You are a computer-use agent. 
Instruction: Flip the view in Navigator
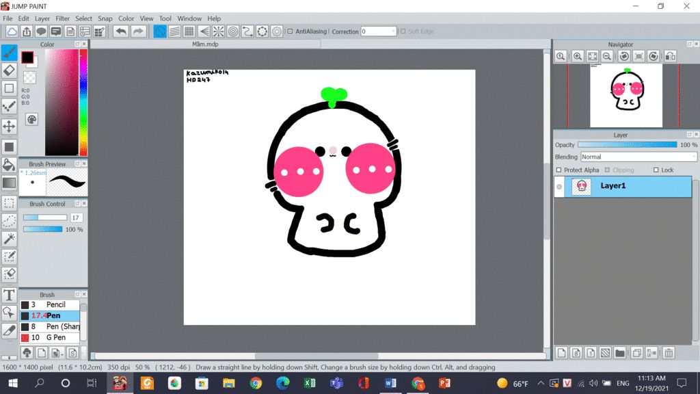click(x=670, y=56)
